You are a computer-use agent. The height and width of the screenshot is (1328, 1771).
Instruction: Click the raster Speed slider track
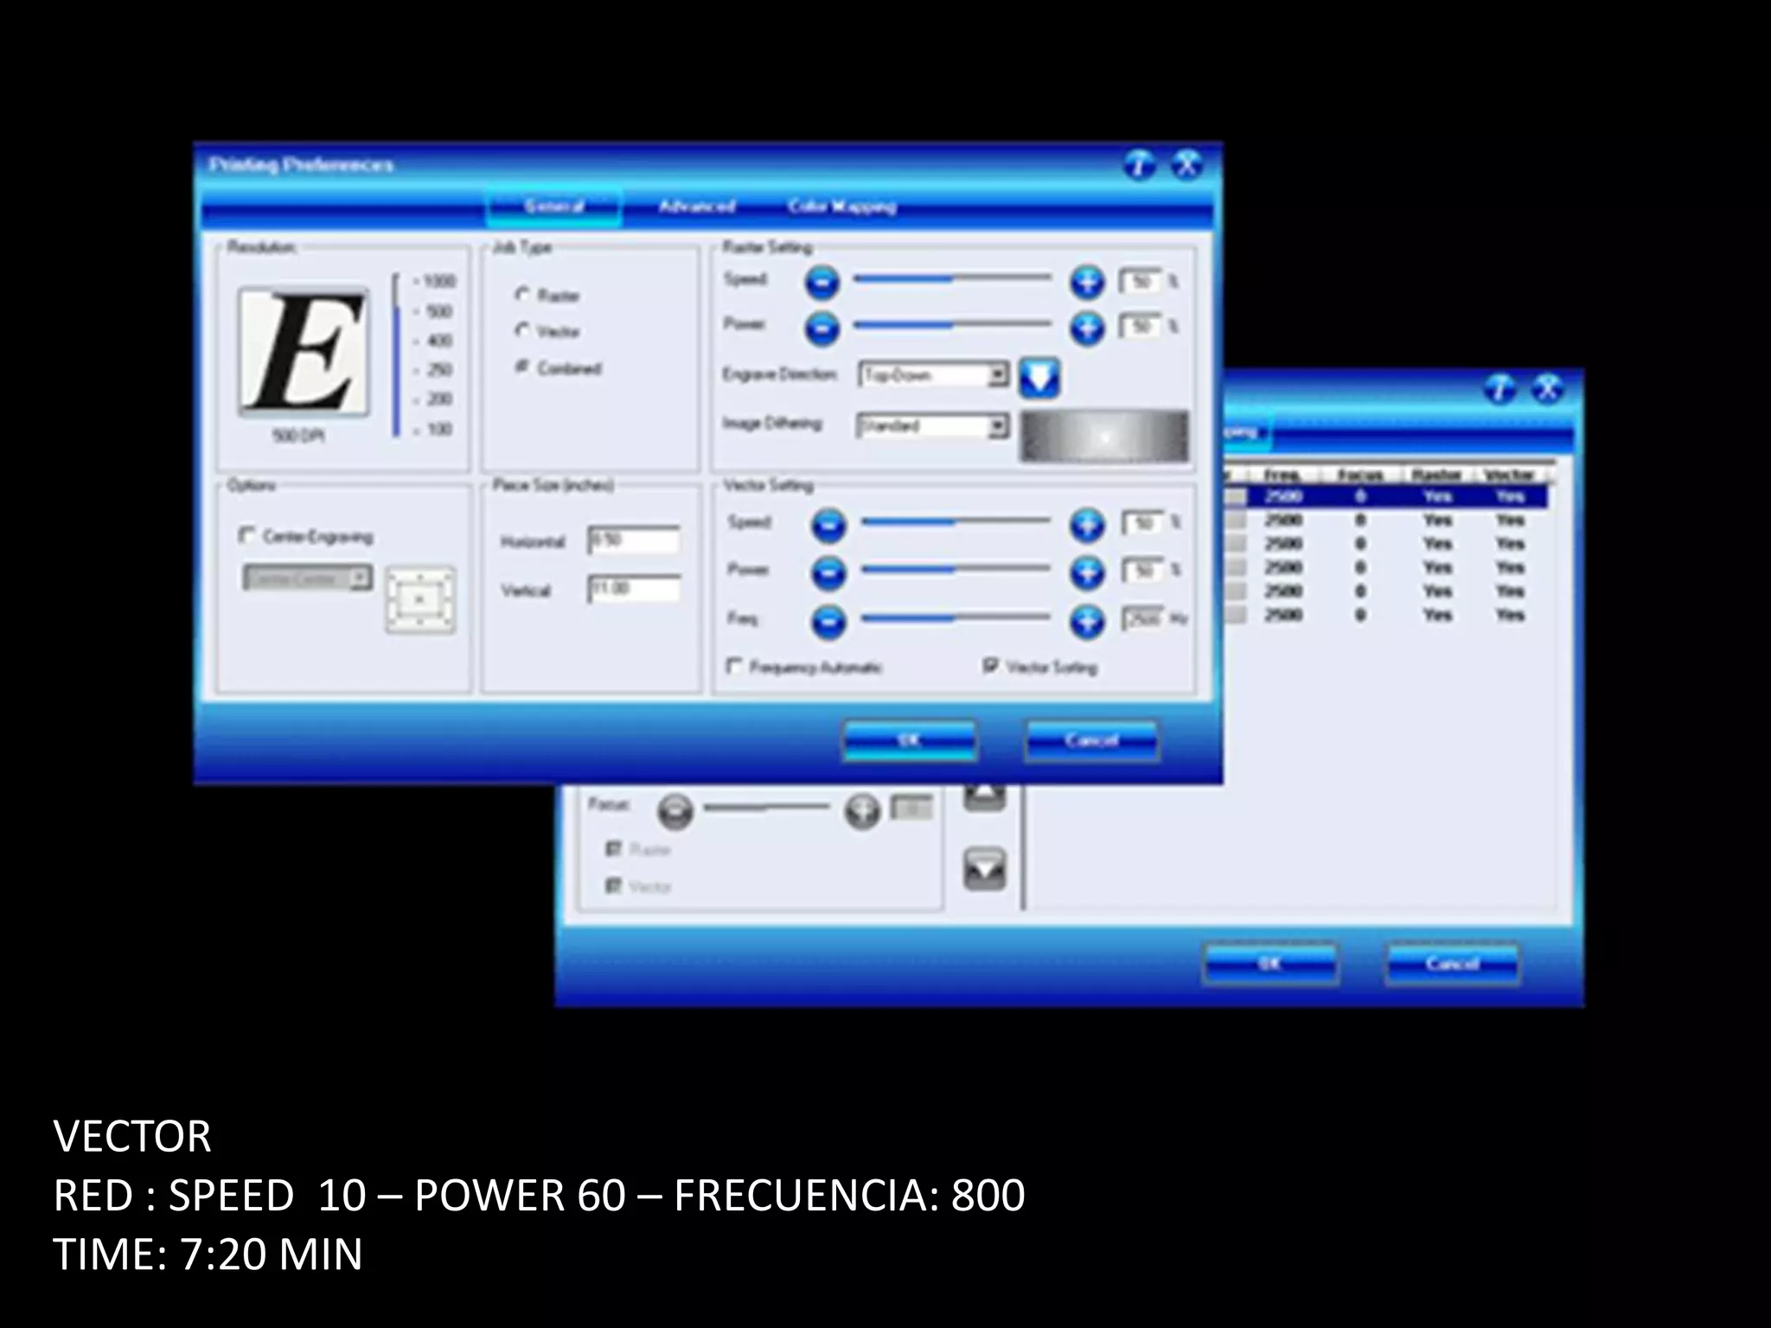[952, 279]
